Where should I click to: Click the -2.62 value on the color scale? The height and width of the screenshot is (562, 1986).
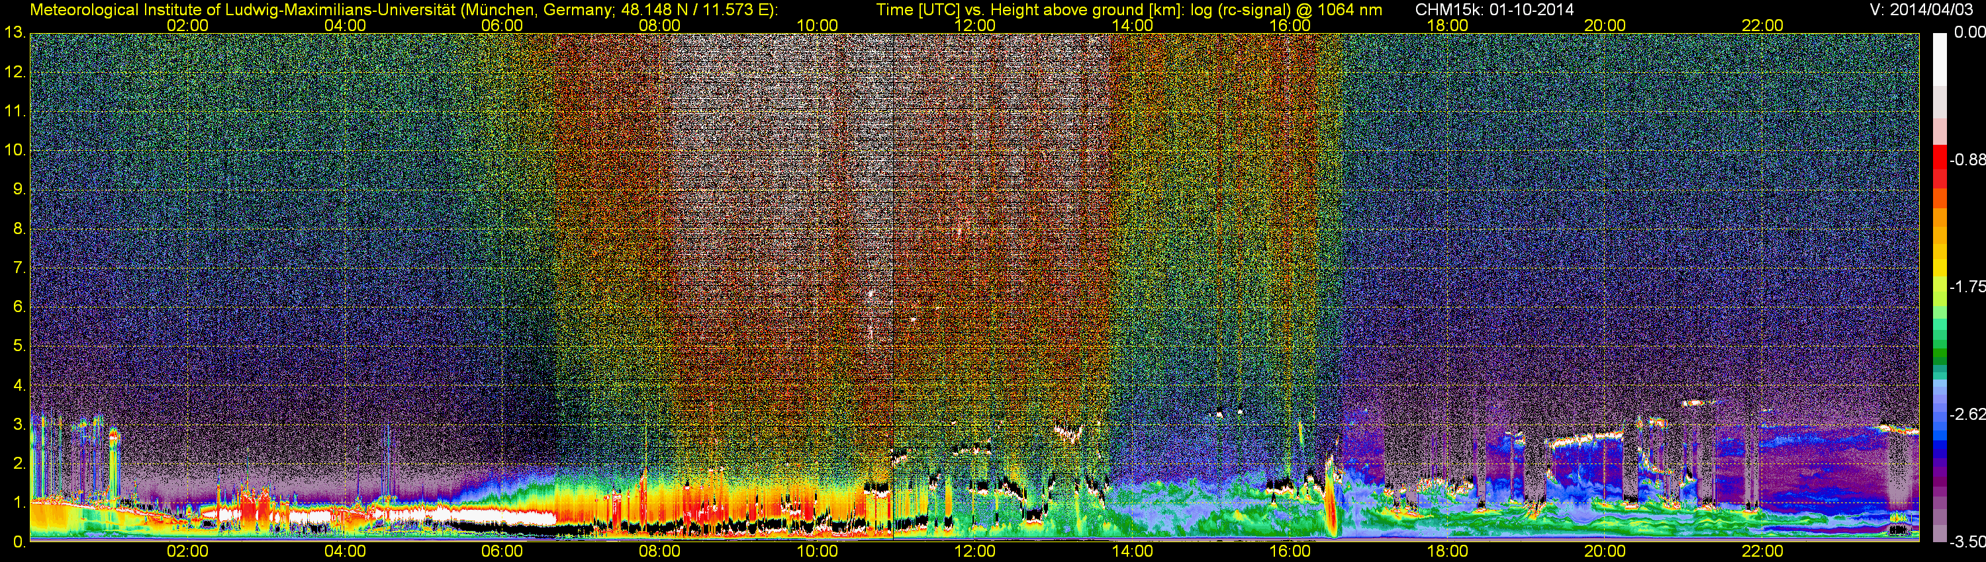pos(1967,414)
